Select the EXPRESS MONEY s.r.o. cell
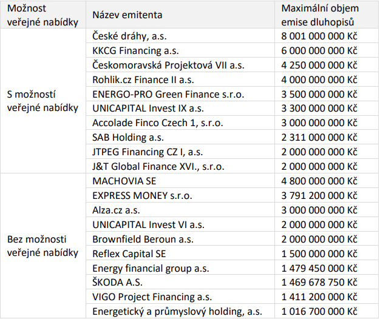 coord(180,195)
